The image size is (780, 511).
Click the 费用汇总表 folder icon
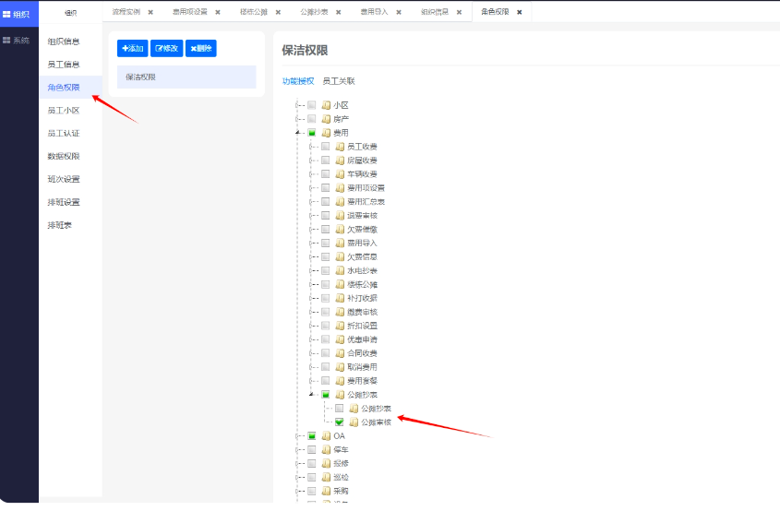tap(341, 201)
